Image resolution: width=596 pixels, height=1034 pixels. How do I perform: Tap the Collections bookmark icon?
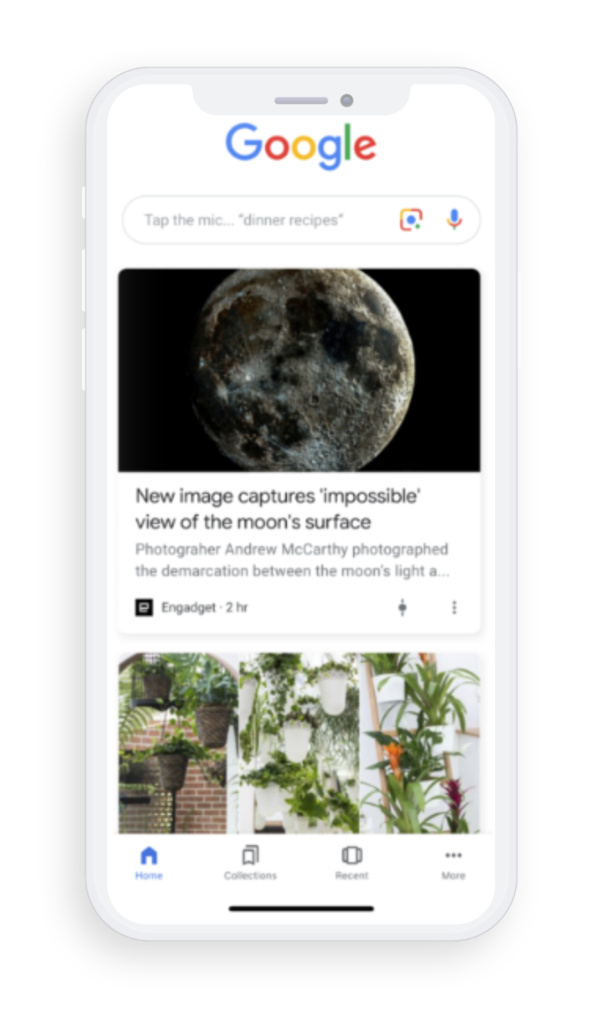click(250, 855)
